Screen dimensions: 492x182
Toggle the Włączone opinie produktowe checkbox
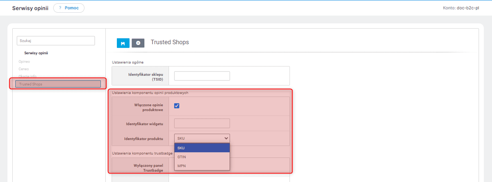pos(177,106)
